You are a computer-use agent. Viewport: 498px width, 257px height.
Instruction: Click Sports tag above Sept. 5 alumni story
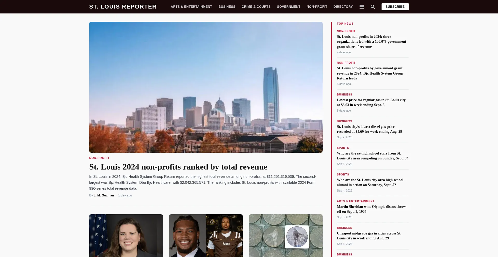[x=343, y=174]
